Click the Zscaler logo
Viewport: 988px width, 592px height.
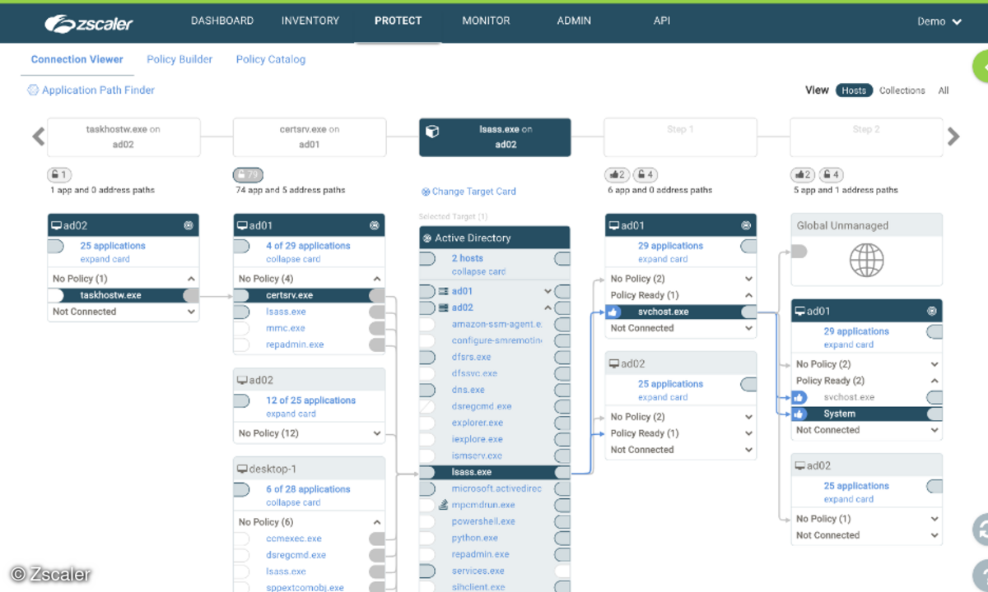tap(89, 22)
